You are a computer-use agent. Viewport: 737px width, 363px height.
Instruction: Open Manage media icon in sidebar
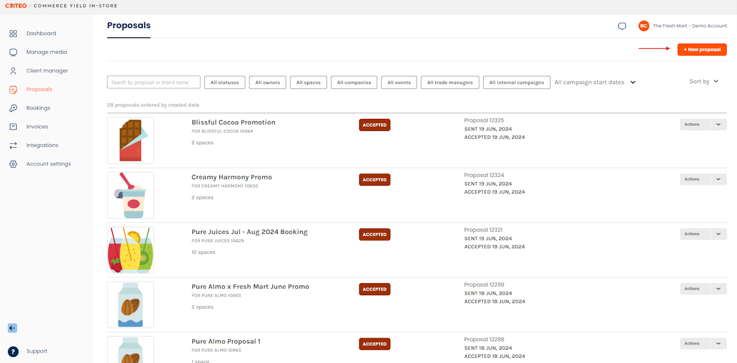[13, 52]
